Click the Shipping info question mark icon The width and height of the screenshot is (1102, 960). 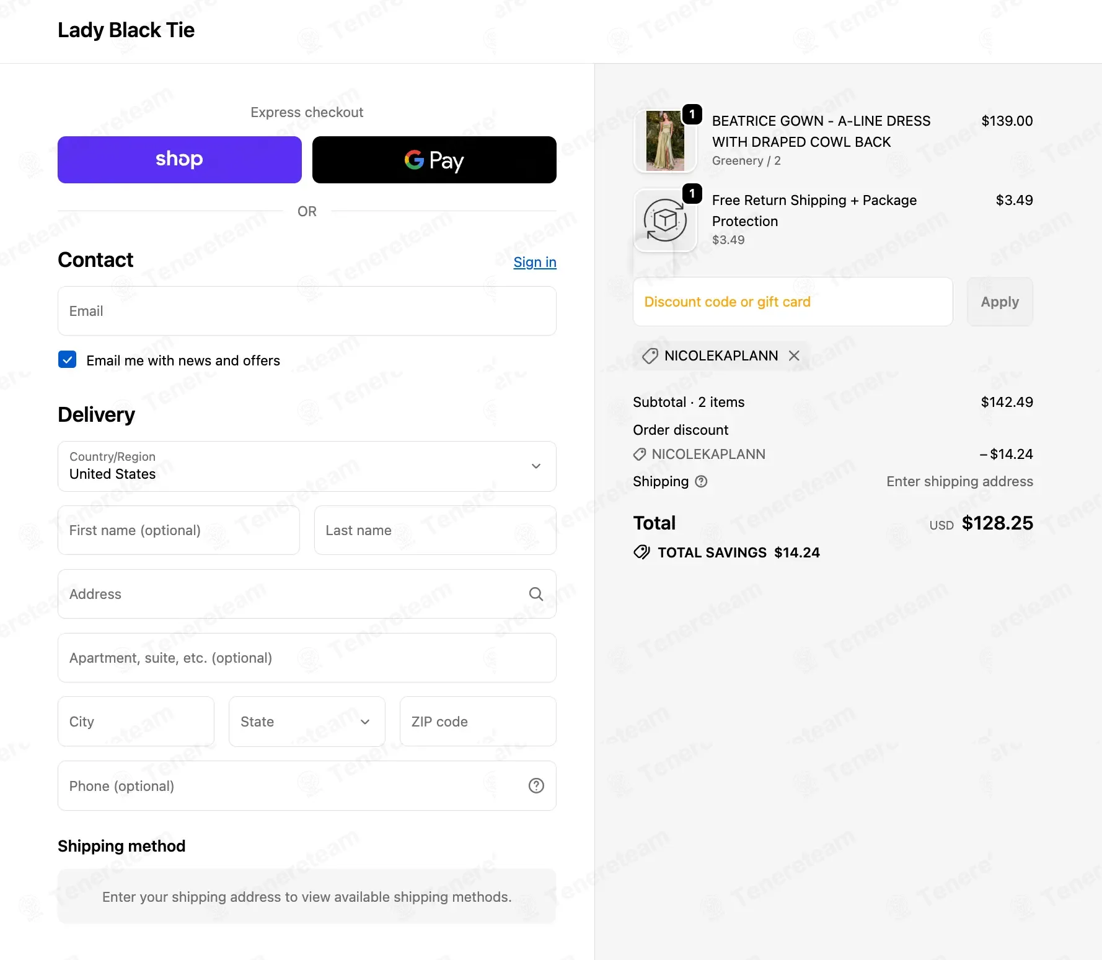(701, 481)
